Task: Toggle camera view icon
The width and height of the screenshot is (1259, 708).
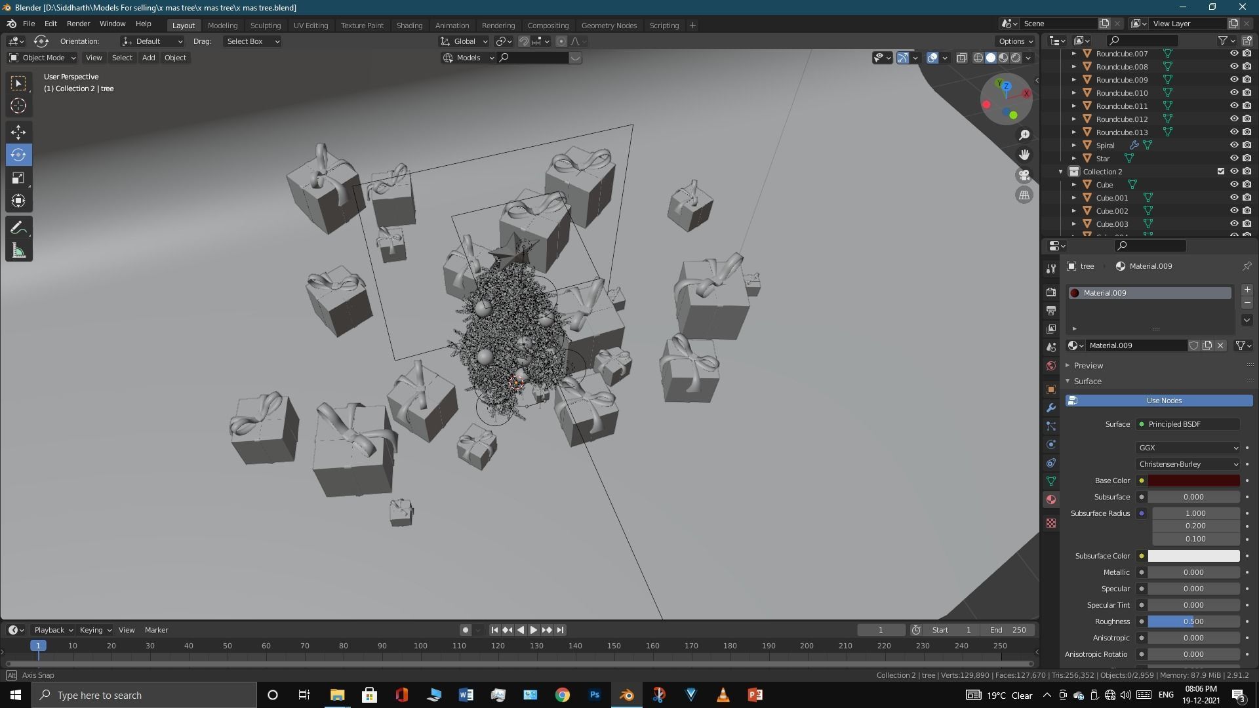Action: [x=1024, y=175]
